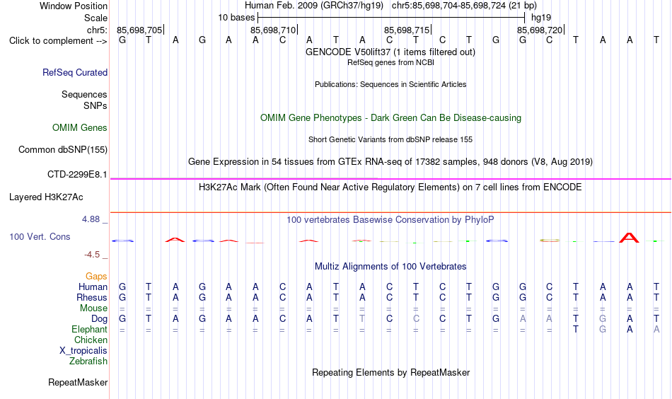Click the SNPs track label
This screenshot has height=399, width=672.
tap(95, 106)
